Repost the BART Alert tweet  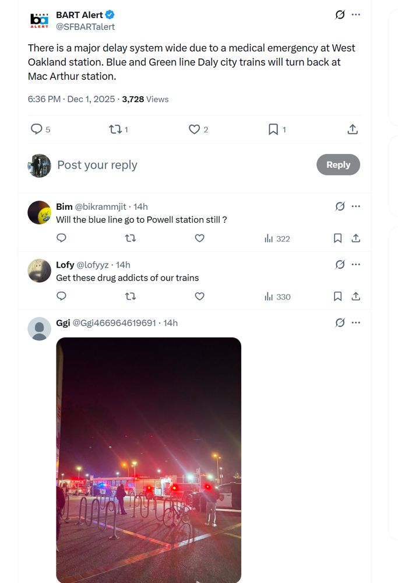tap(118, 129)
